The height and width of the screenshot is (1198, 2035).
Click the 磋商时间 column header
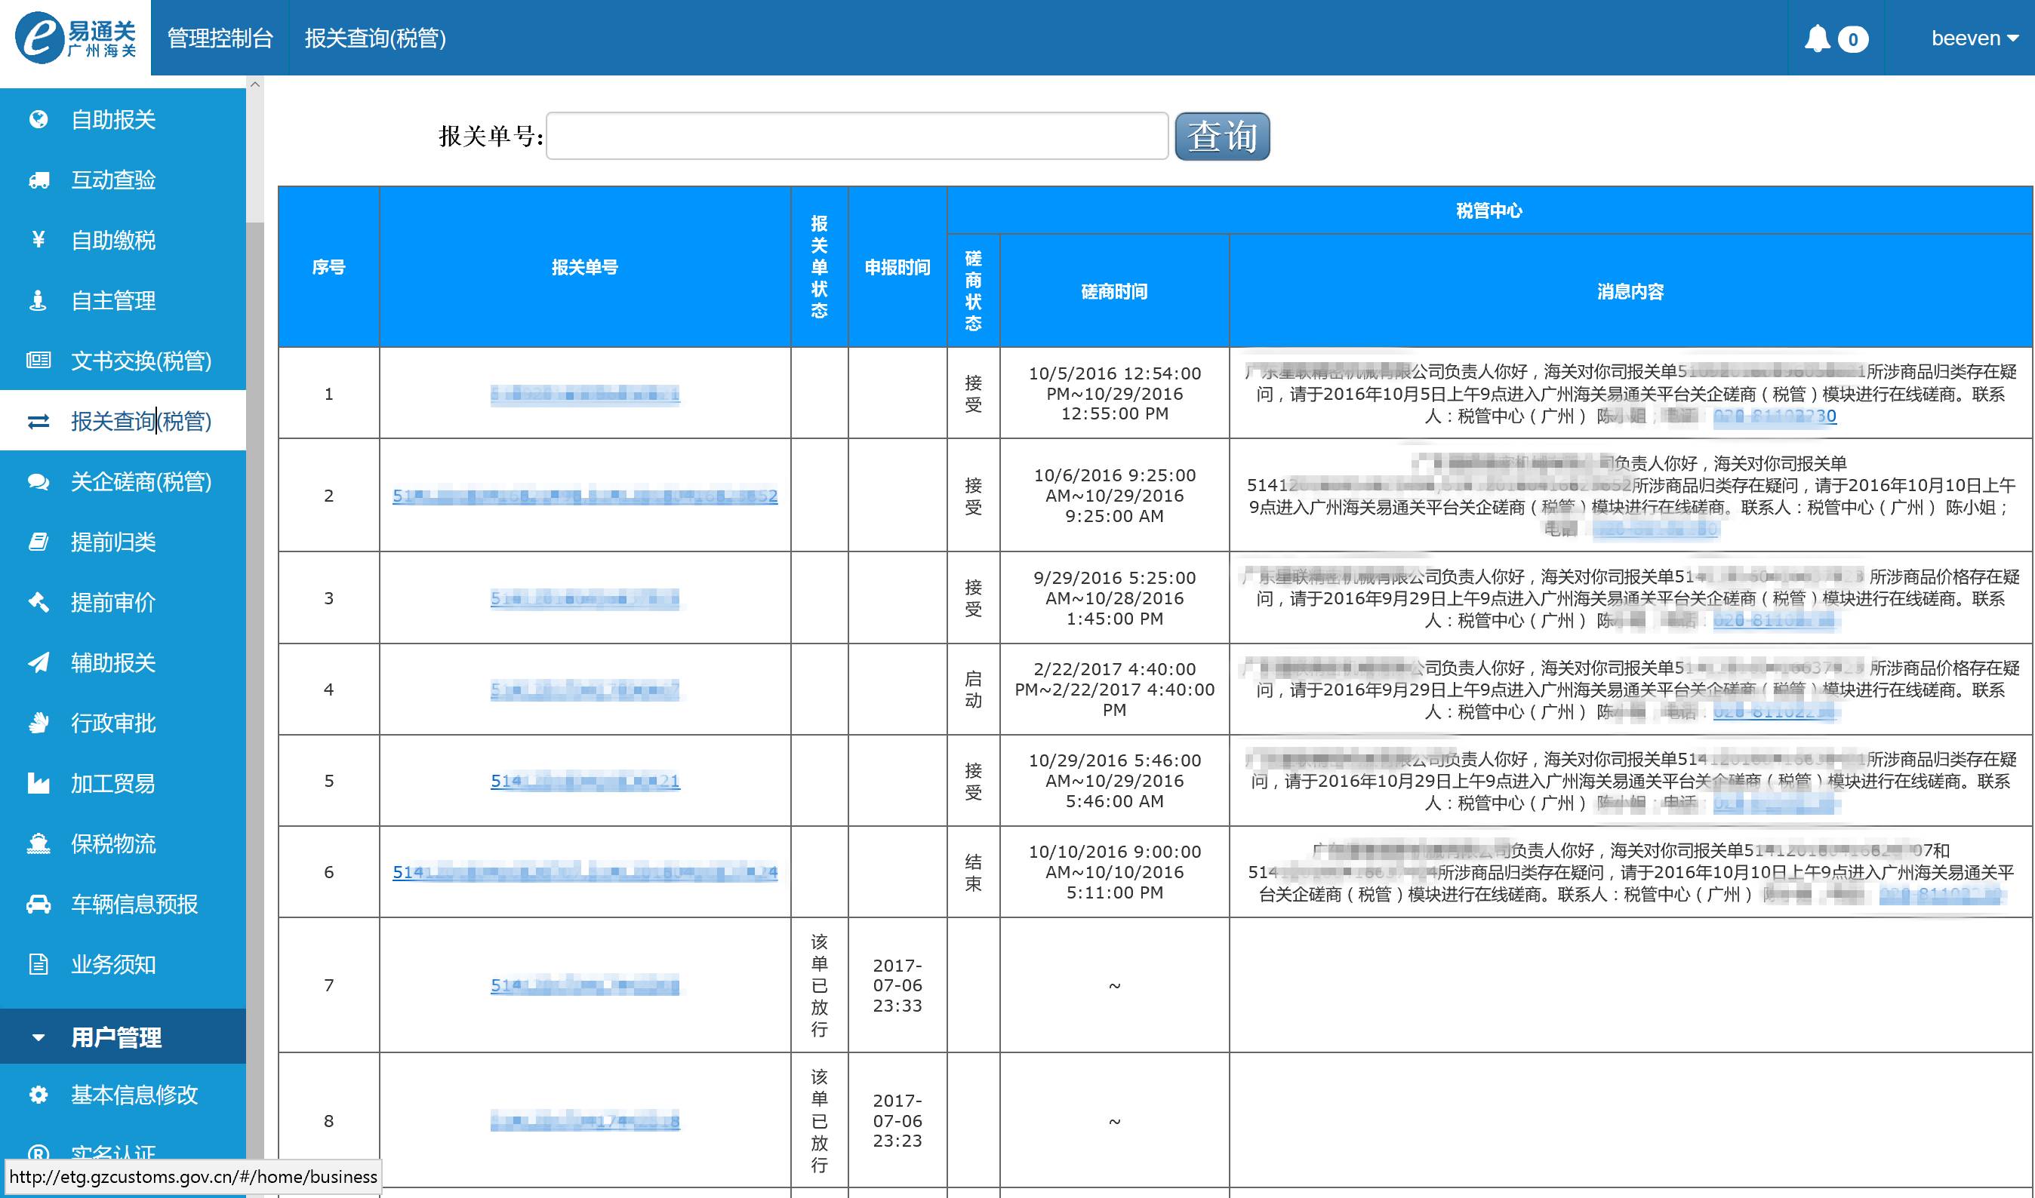coord(1114,291)
